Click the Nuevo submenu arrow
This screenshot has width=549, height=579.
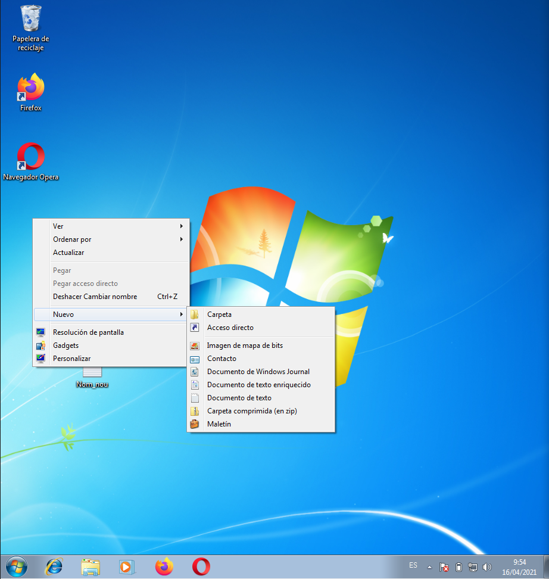pyautogui.click(x=181, y=315)
